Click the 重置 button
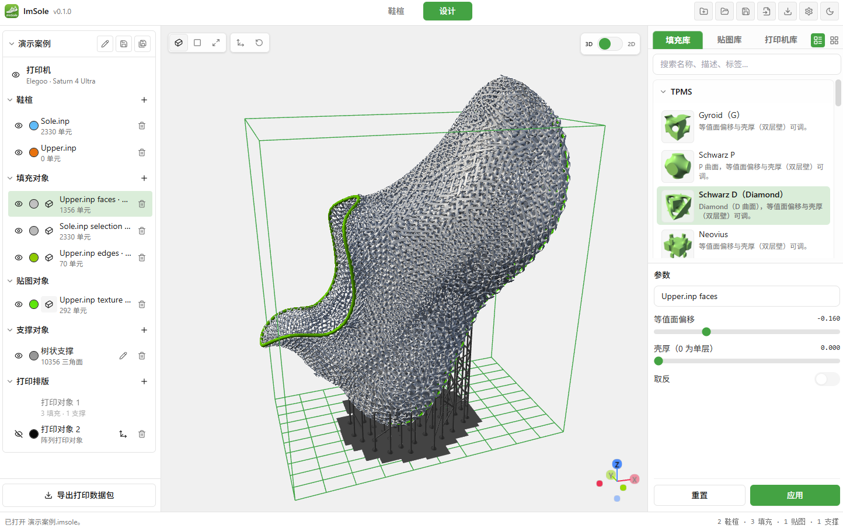 [699, 495]
